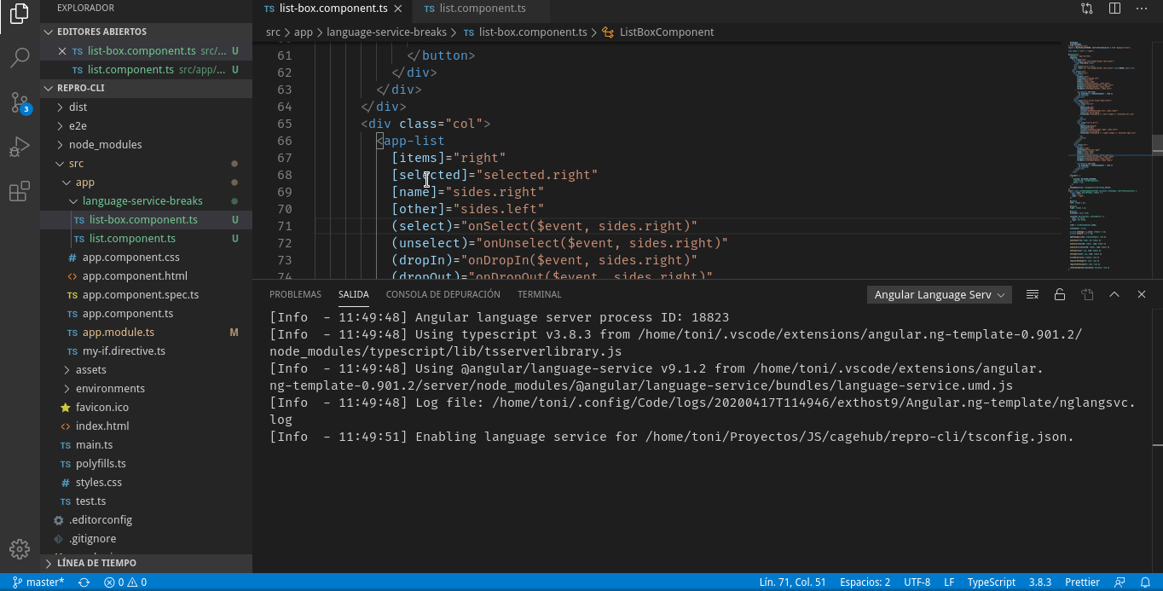The width and height of the screenshot is (1163, 591).
Task: Open the SALIDA panel tab
Action: pyautogui.click(x=354, y=294)
